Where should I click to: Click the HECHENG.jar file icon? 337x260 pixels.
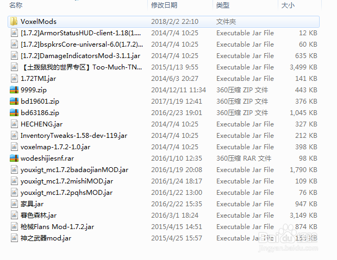[x=14, y=124]
